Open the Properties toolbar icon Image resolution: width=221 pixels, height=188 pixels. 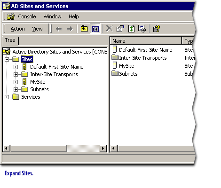pos(120,29)
